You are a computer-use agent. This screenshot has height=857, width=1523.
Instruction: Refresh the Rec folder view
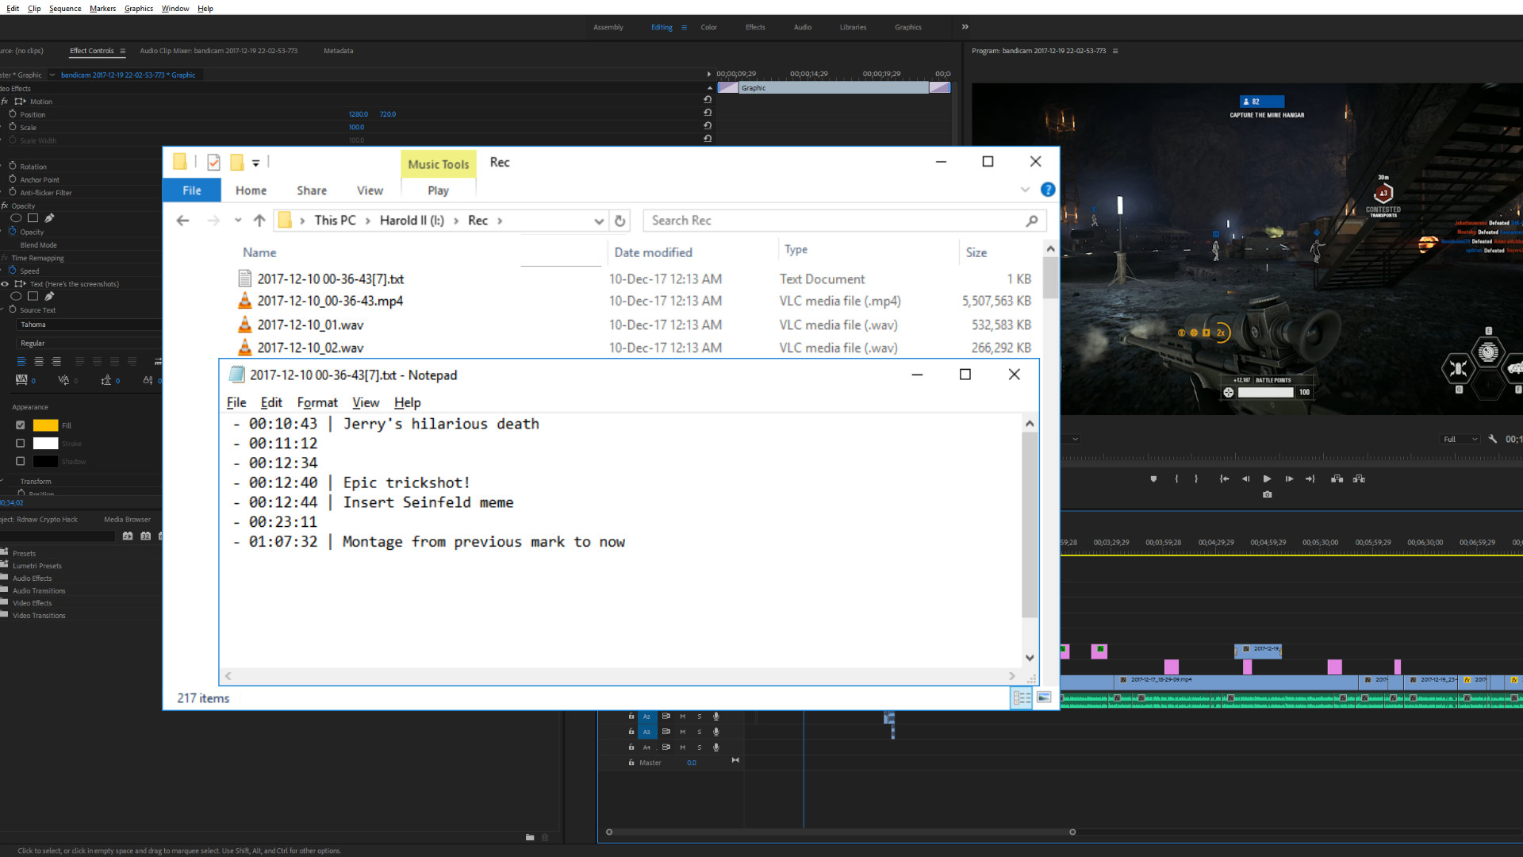coord(620,221)
